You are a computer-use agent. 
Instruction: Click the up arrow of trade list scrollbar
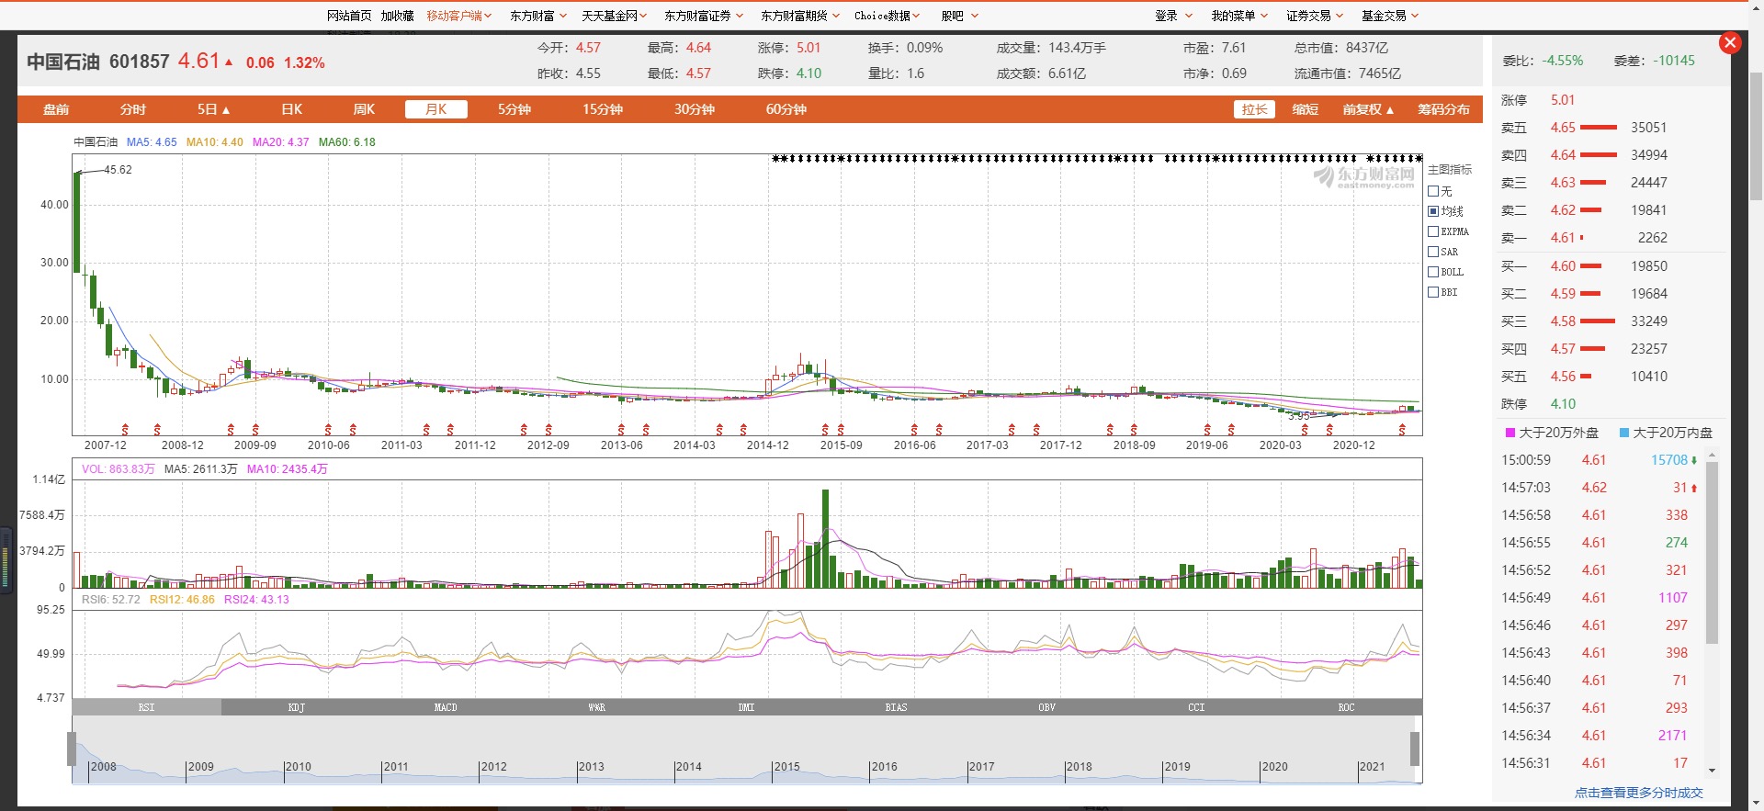pos(1712,456)
